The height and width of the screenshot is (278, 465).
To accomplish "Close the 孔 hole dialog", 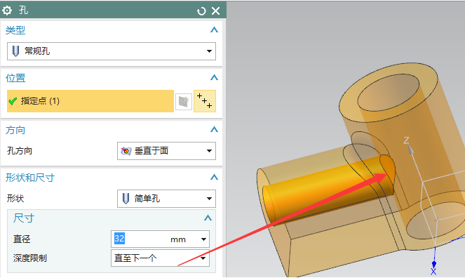I will tap(215, 11).
